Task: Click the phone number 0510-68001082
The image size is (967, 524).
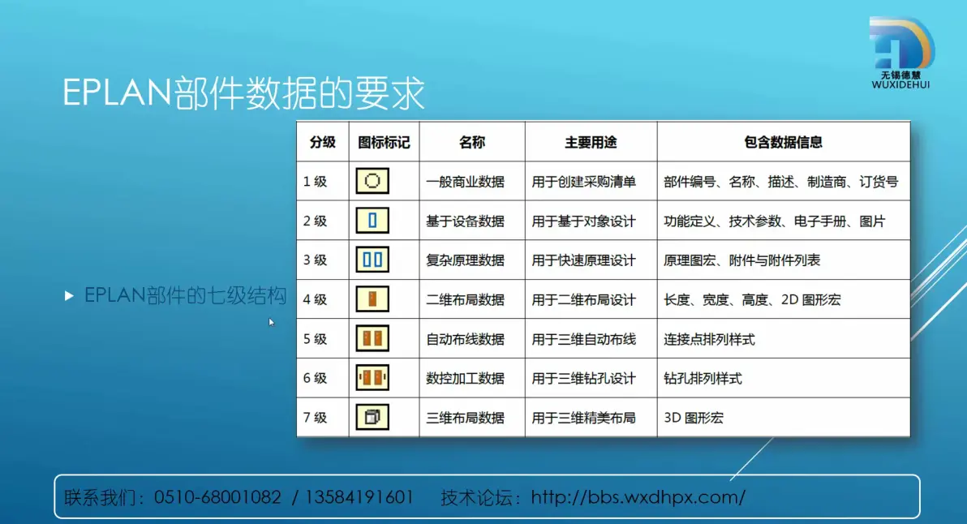Action: (x=217, y=497)
